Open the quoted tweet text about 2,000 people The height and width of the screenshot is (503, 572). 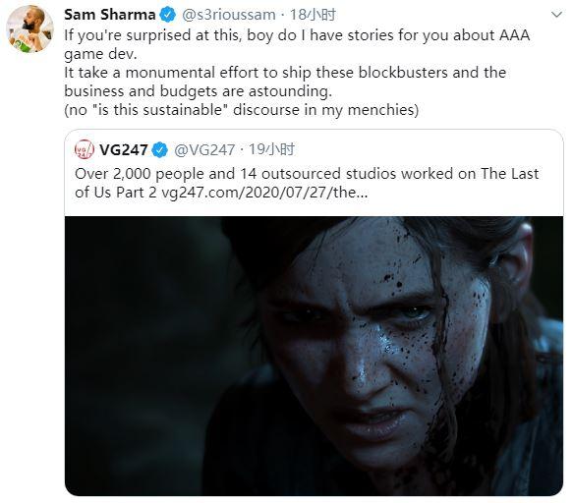coord(307,183)
